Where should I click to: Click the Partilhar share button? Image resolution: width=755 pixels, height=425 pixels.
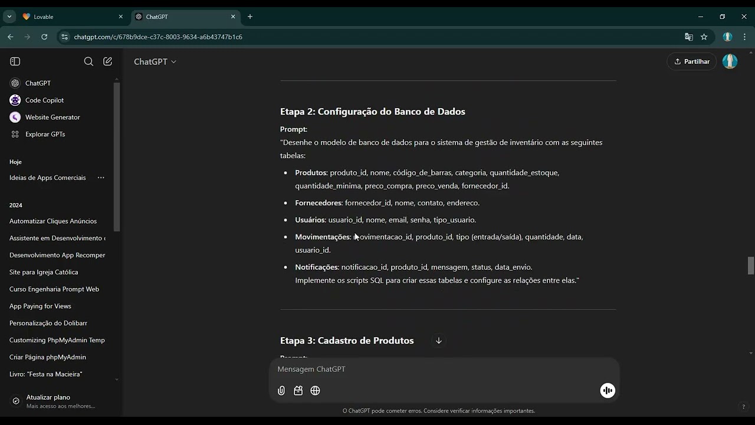tap(692, 61)
